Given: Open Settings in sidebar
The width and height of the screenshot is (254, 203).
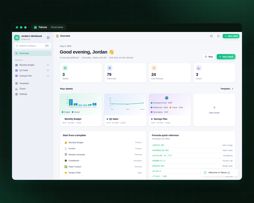Looking at the screenshot, I should [x=33, y=94].
